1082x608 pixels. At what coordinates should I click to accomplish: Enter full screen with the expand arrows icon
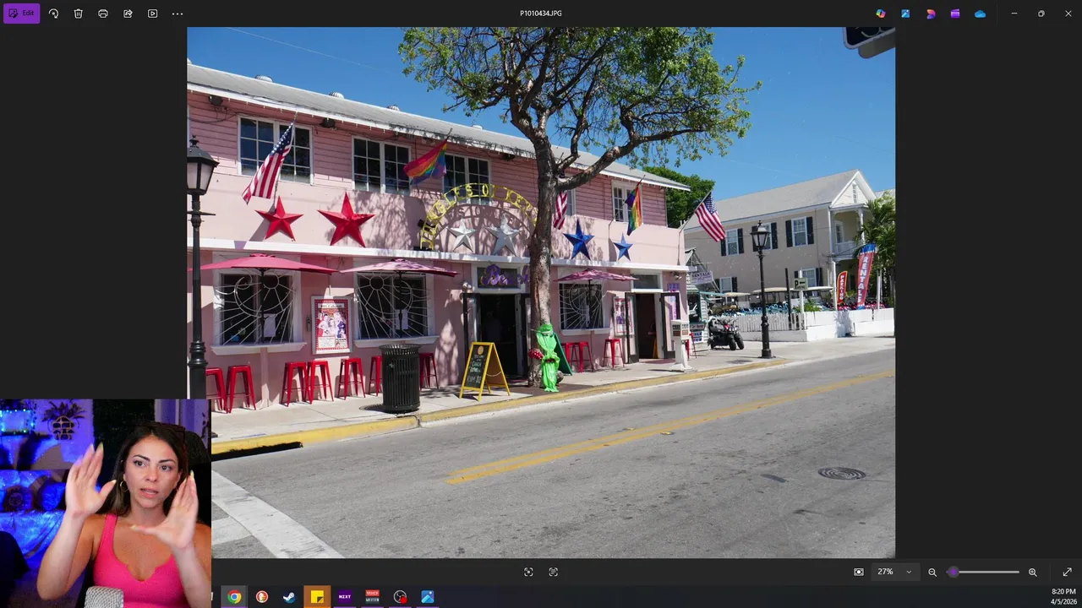pos(1067,572)
